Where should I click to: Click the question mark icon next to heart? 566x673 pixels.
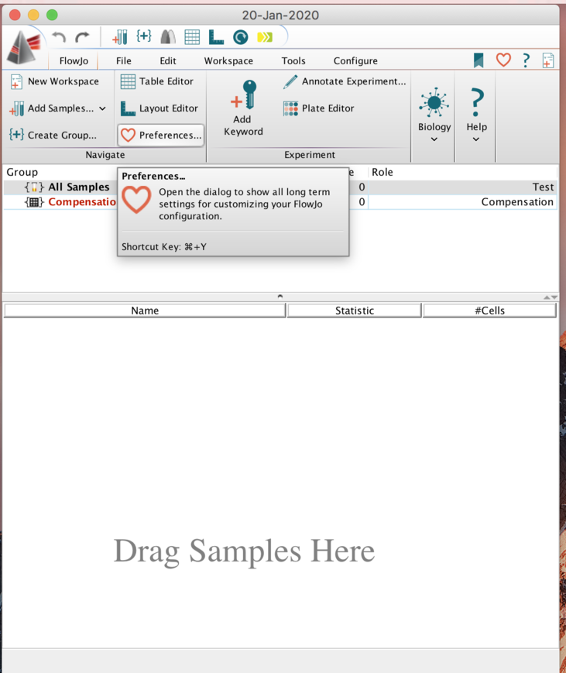[x=526, y=60]
